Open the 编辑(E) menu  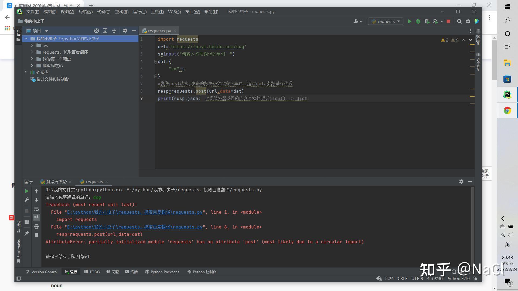(50, 12)
